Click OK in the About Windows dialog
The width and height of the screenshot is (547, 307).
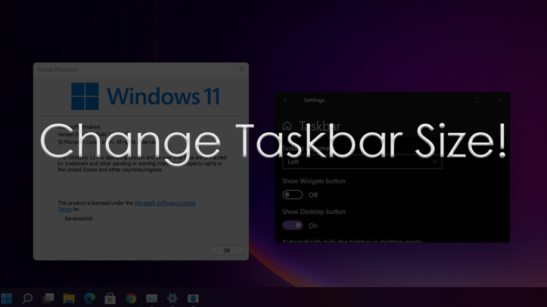pos(227,250)
